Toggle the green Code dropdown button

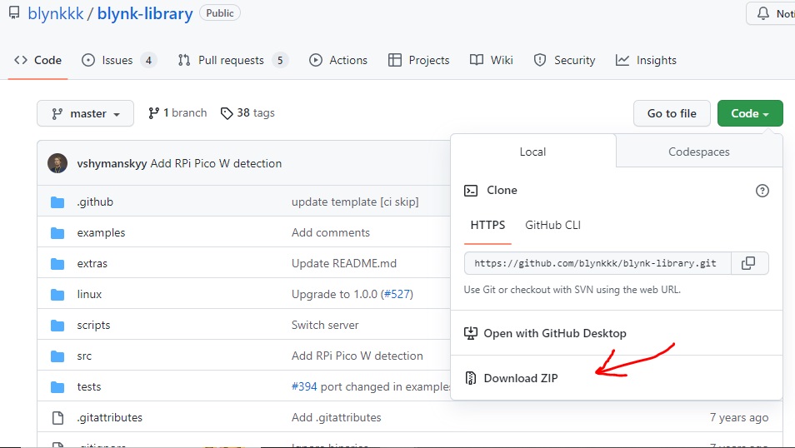click(750, 113)
